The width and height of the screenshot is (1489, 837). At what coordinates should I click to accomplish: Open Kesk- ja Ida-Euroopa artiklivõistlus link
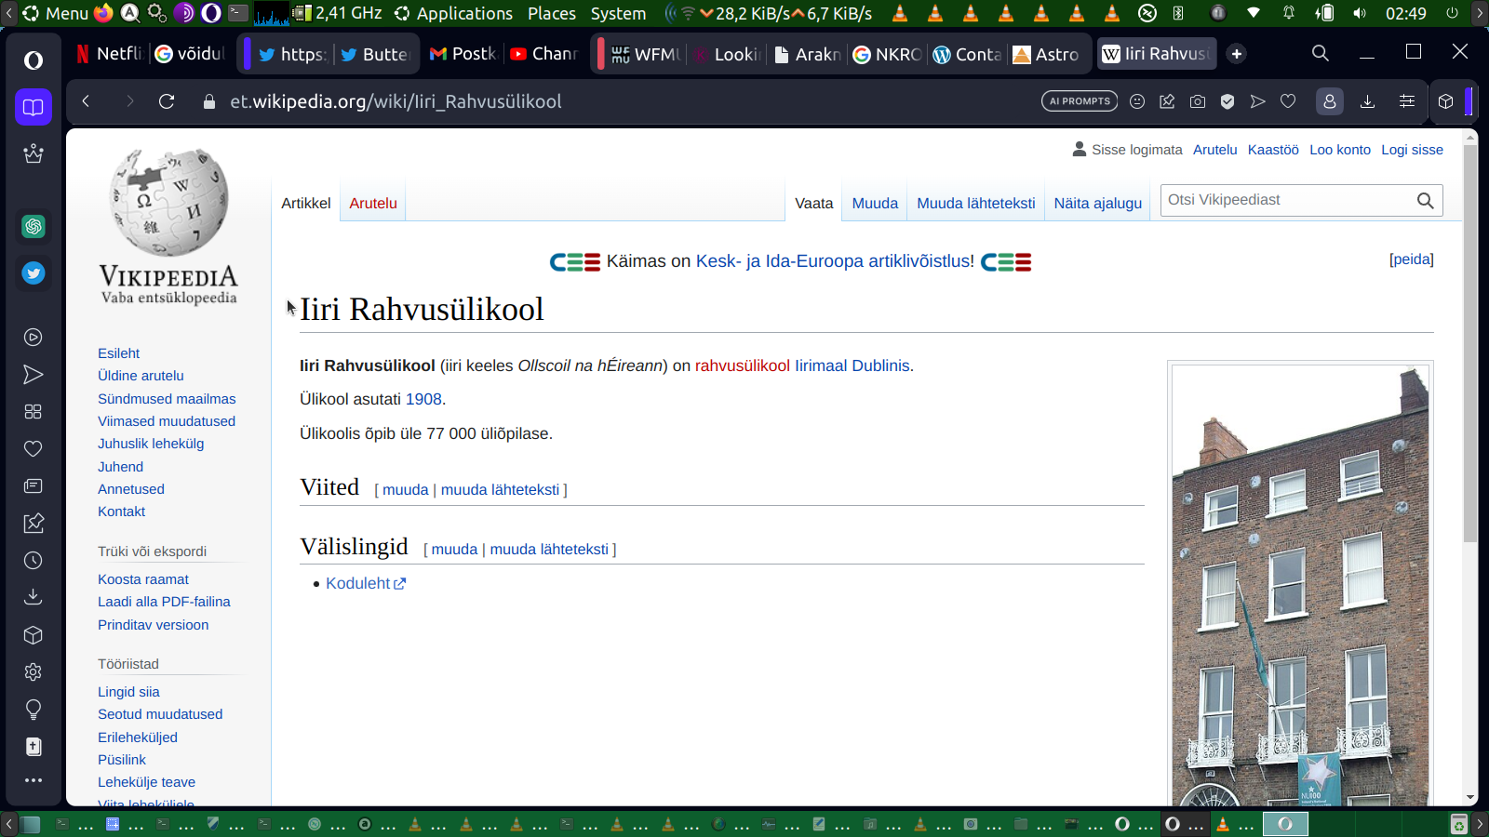pyautogui.click(x=835, y=261)
